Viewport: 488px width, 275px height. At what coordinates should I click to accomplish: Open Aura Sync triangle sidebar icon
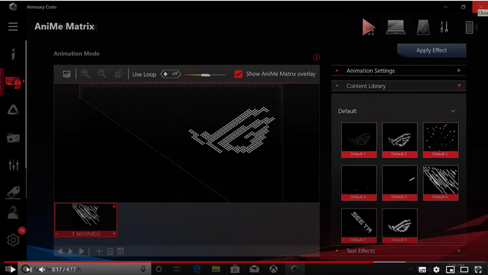pyautogui.click(x=13, y=110)
